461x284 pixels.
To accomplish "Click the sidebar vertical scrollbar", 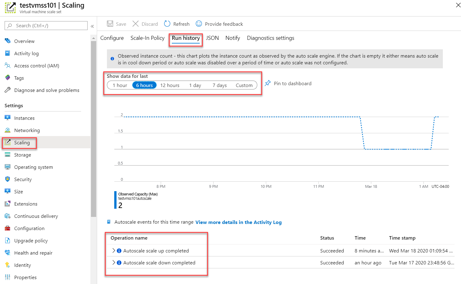I will point(93,129).
